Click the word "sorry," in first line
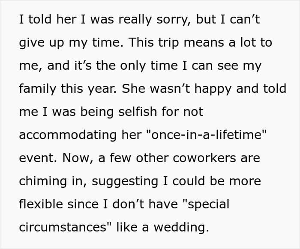 coord(174,20)
